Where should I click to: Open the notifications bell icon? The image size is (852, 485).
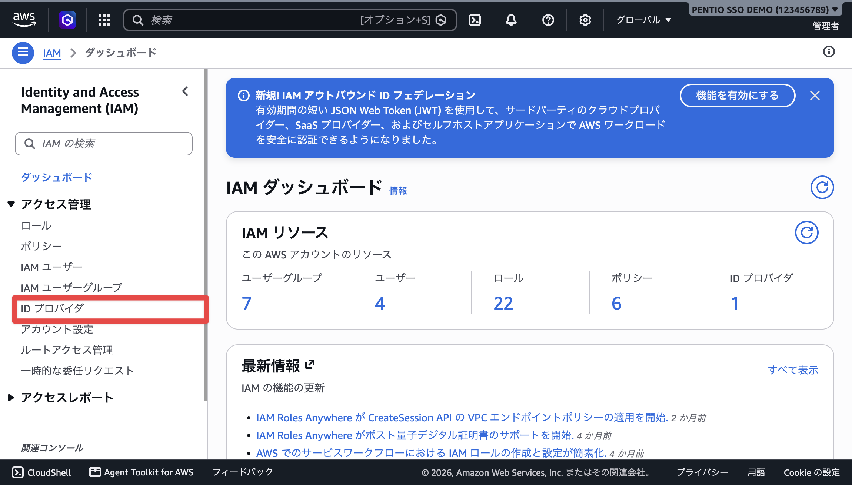coord(511,20)
